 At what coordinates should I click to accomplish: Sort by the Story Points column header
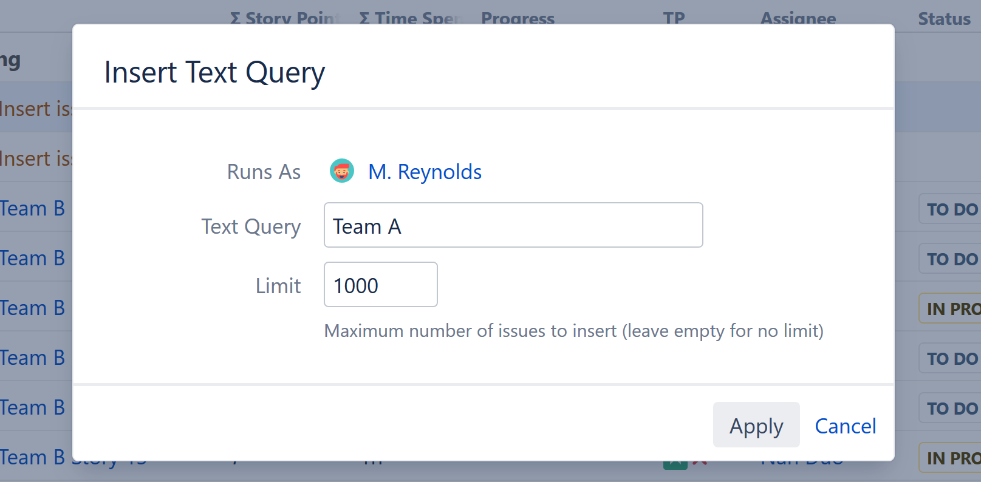(x=284, y=18)
